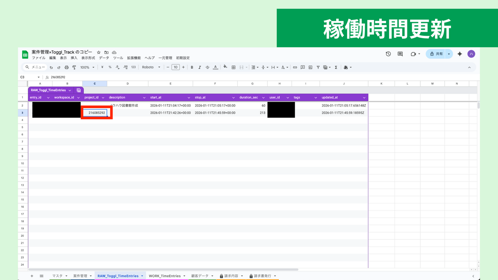Toggle bold formatting
This screenshot has width=498, height=280.
[x=192, y=67]
